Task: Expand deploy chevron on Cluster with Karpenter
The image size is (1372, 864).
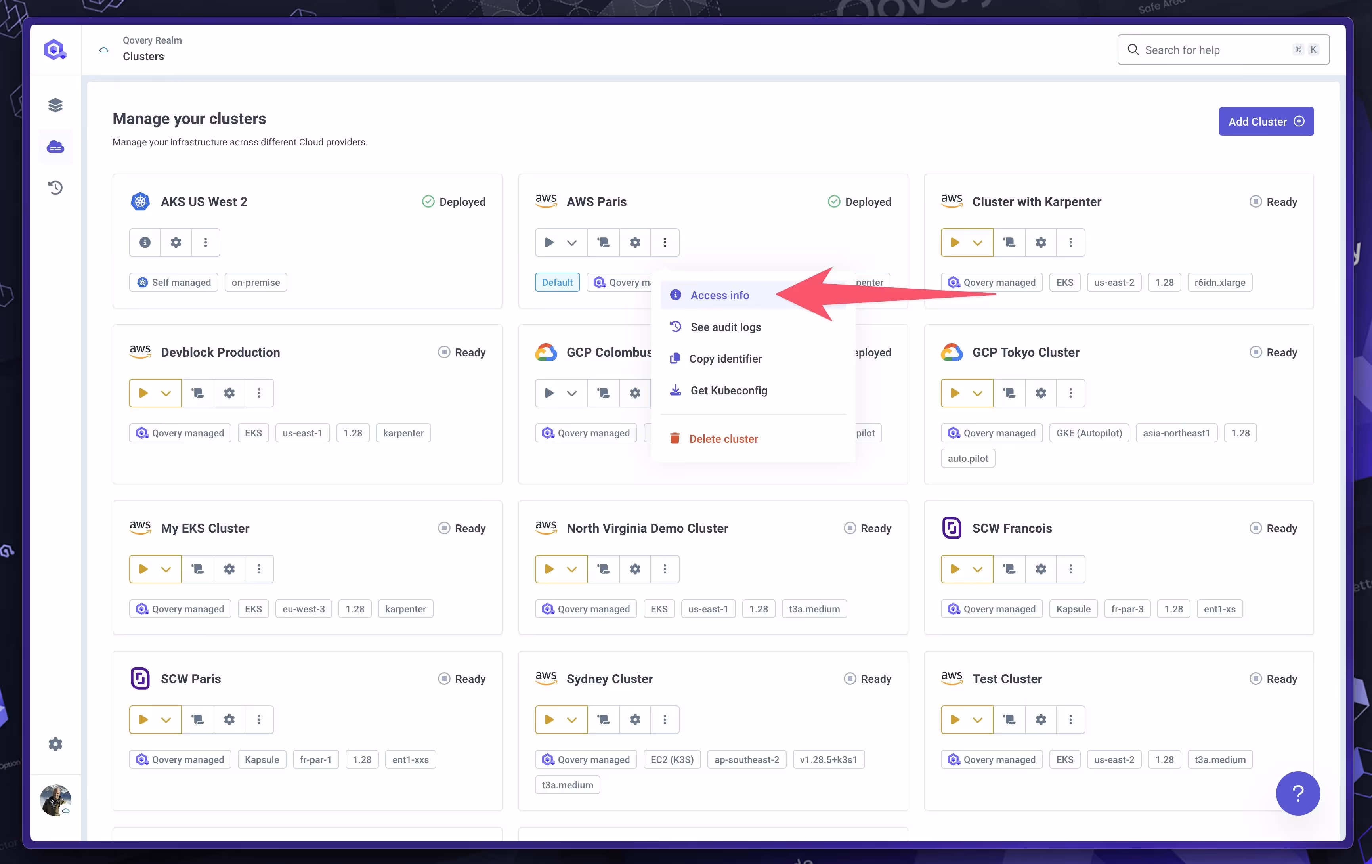Action: pyautogui.click(x=978, y=242)
